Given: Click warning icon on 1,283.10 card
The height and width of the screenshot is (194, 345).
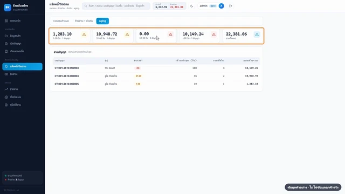Looking at the screenshot, I should pos(84,34).
